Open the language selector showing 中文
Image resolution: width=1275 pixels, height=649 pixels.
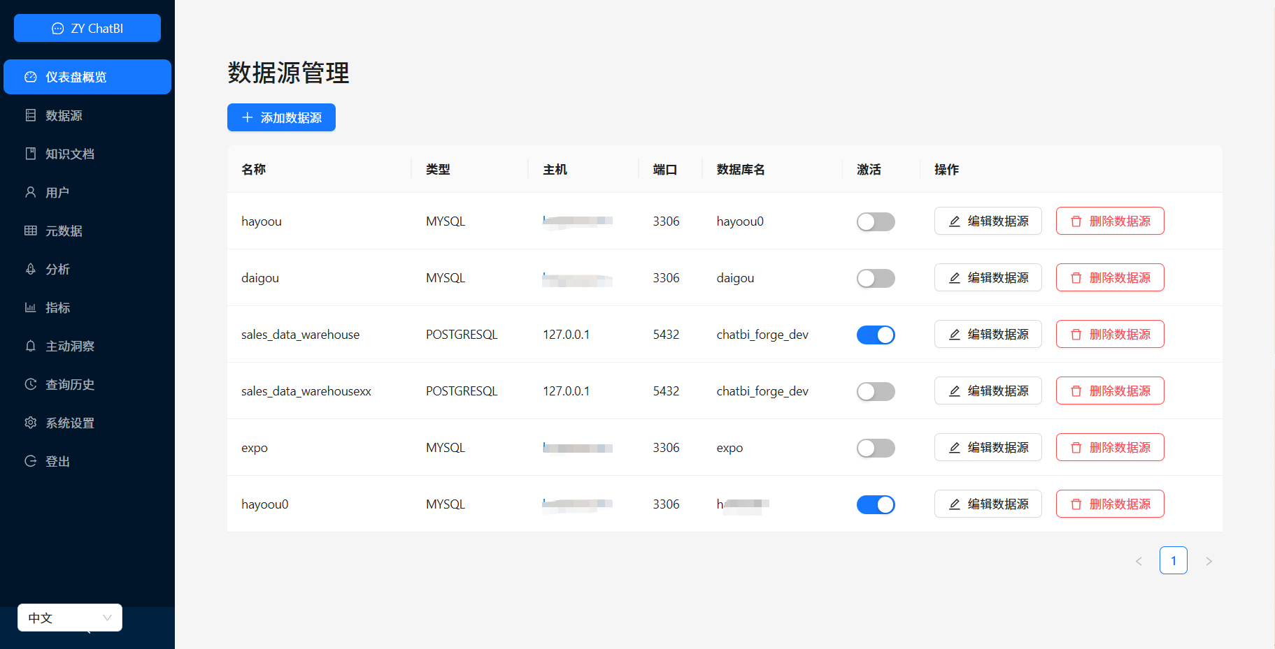coord(69,618)
